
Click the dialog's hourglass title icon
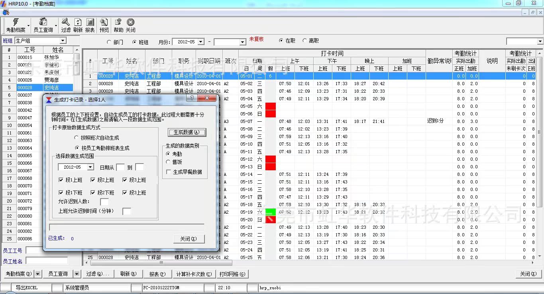[x=49, y=99]
